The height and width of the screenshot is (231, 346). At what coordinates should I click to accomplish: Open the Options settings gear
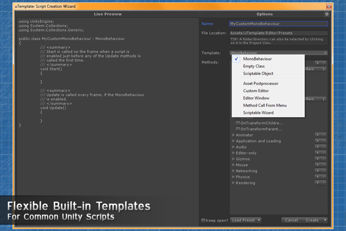[x=327, y=14]
